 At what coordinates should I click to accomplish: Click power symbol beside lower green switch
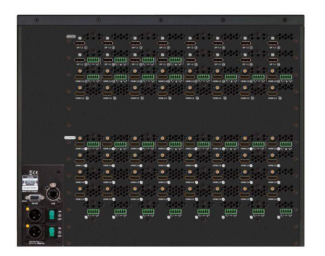[60, 232]
